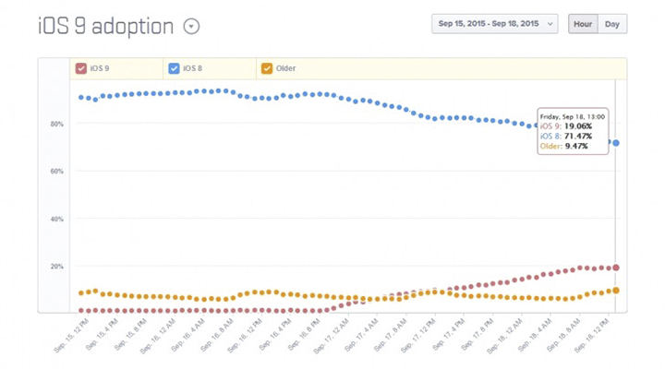Open the Sep 15 - Sep 18 date range dropdown
This screenshot has height=369, width=665.
click(494, 24)
